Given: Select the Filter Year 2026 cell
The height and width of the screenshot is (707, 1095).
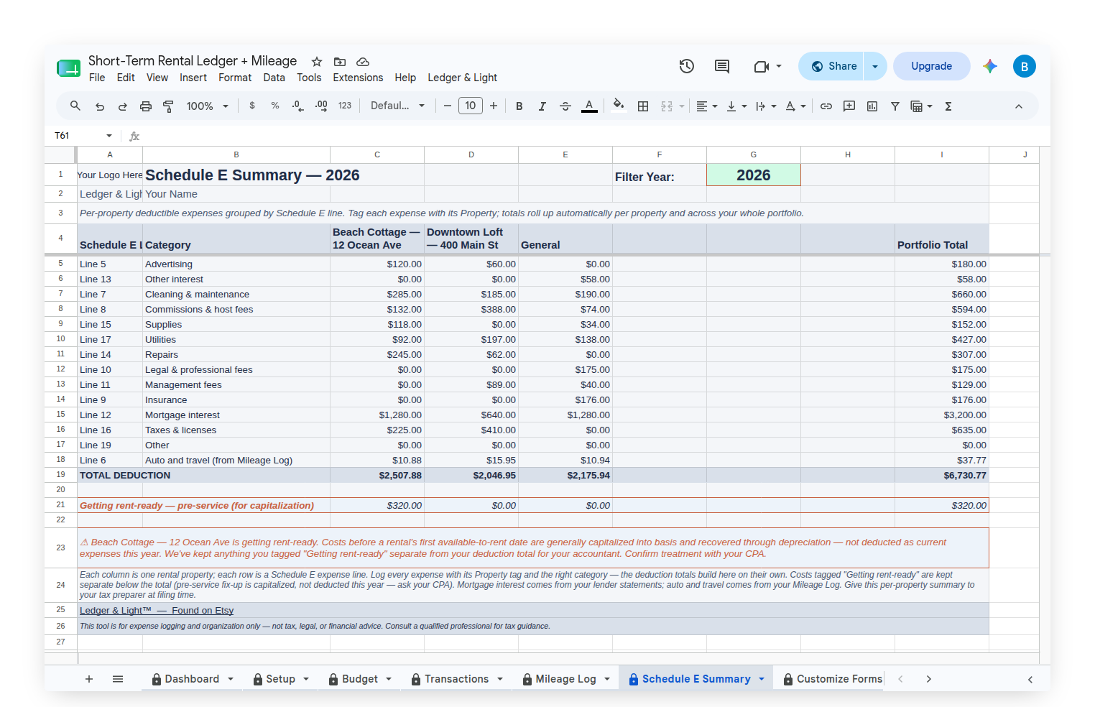Looking at the screenshot, I should [753, 175].
